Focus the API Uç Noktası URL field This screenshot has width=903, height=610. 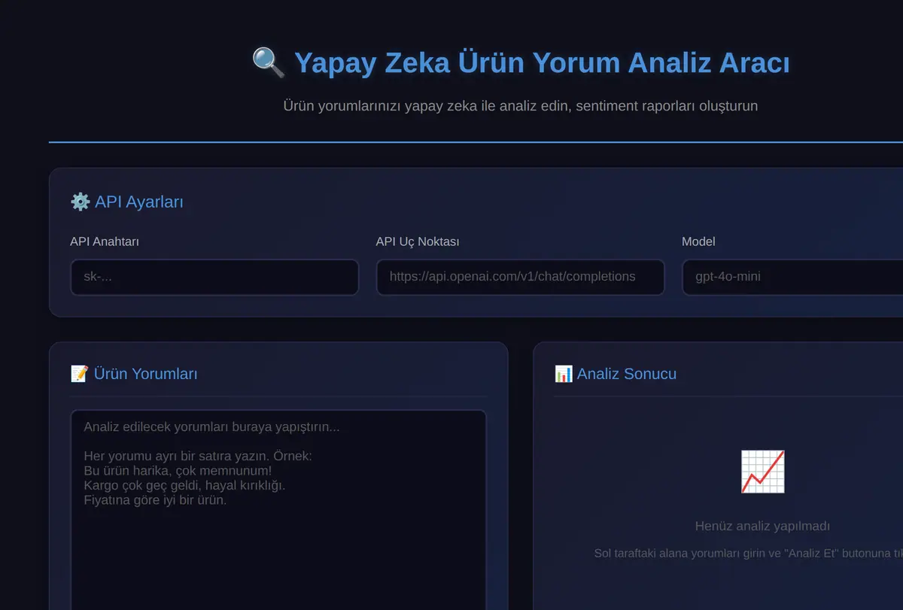tap(520, 278)
